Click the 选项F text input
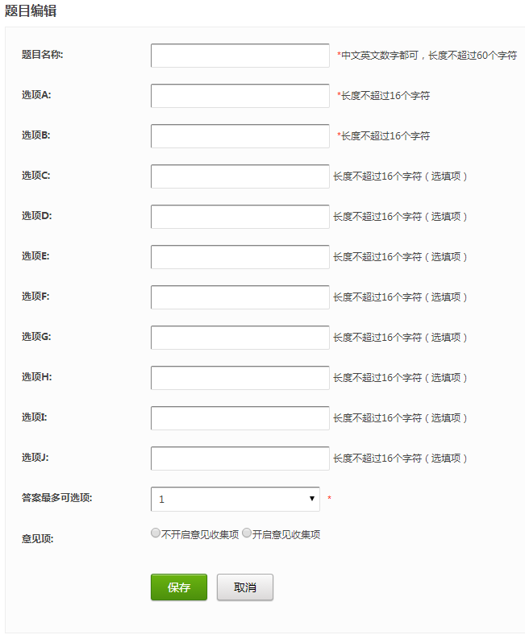Screen dimensions: 525x639 [x=240, y=297]
